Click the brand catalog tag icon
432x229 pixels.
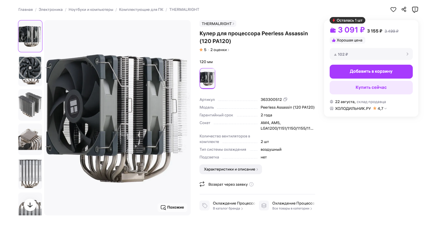click(205, 205)
